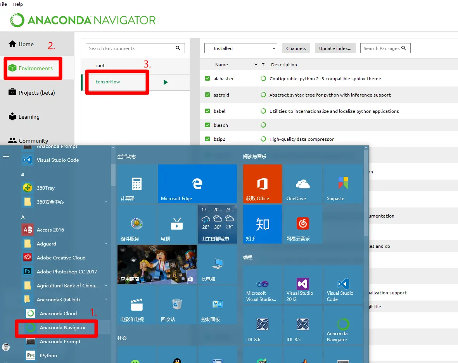Click the Start menu tiles vertical scrollbar
Image resolution: width=458 pixels, height=363 pixels.
point(366,193)
